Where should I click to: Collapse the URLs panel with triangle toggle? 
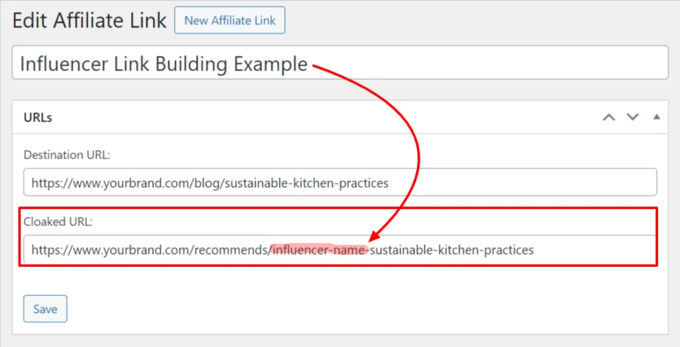coord(656,117)
